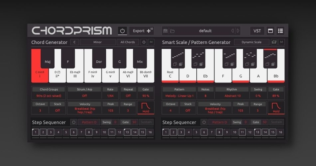Open the Strum / Arp 'Off' selector
Image resolution: width=316 pixels, height=166 pixels.
tap(85, 96)
